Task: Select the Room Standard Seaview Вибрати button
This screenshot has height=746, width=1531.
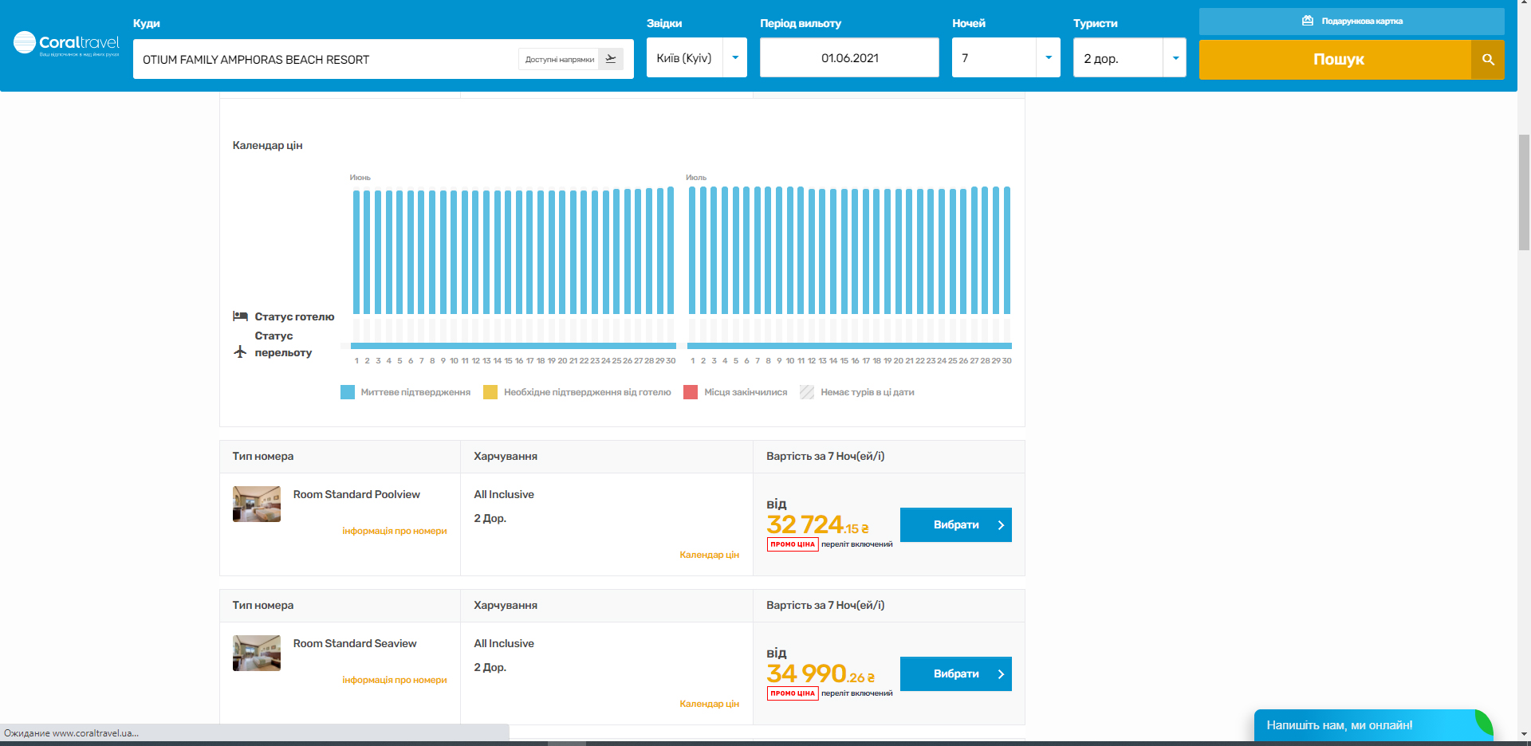Action: pyautogui.click(x=956, y=674)
